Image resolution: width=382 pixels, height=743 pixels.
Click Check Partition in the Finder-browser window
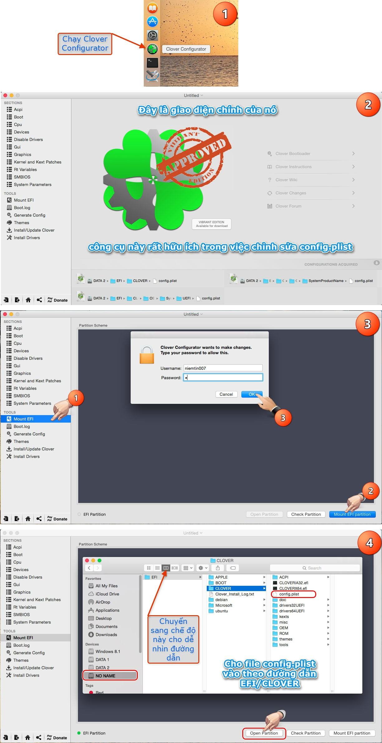306,733
